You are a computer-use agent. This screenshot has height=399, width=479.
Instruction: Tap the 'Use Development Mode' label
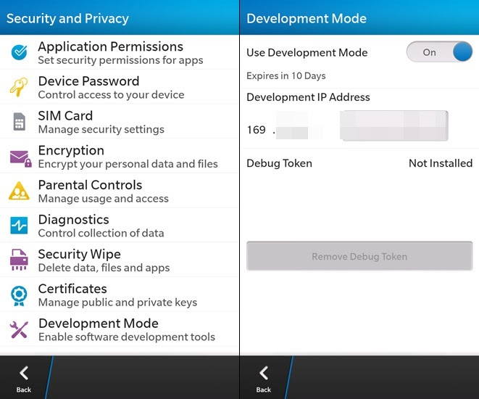[307, 52]
